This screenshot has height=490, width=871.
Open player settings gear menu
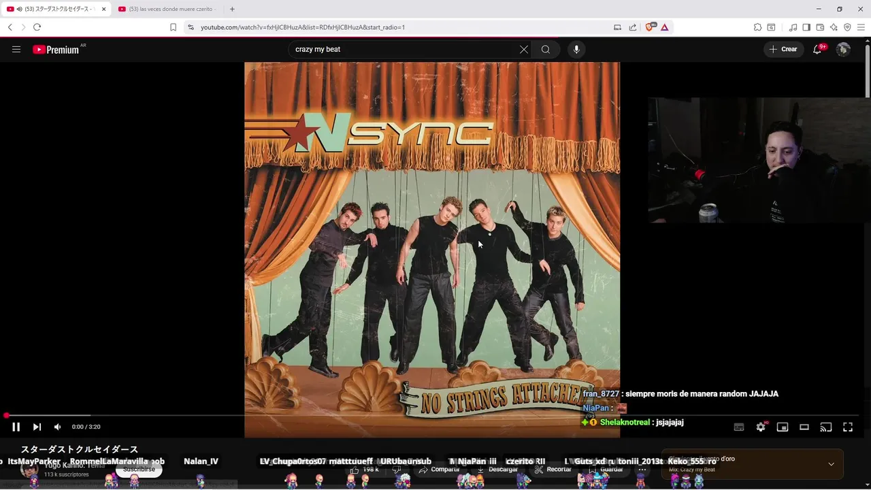(x=761, y=427)
